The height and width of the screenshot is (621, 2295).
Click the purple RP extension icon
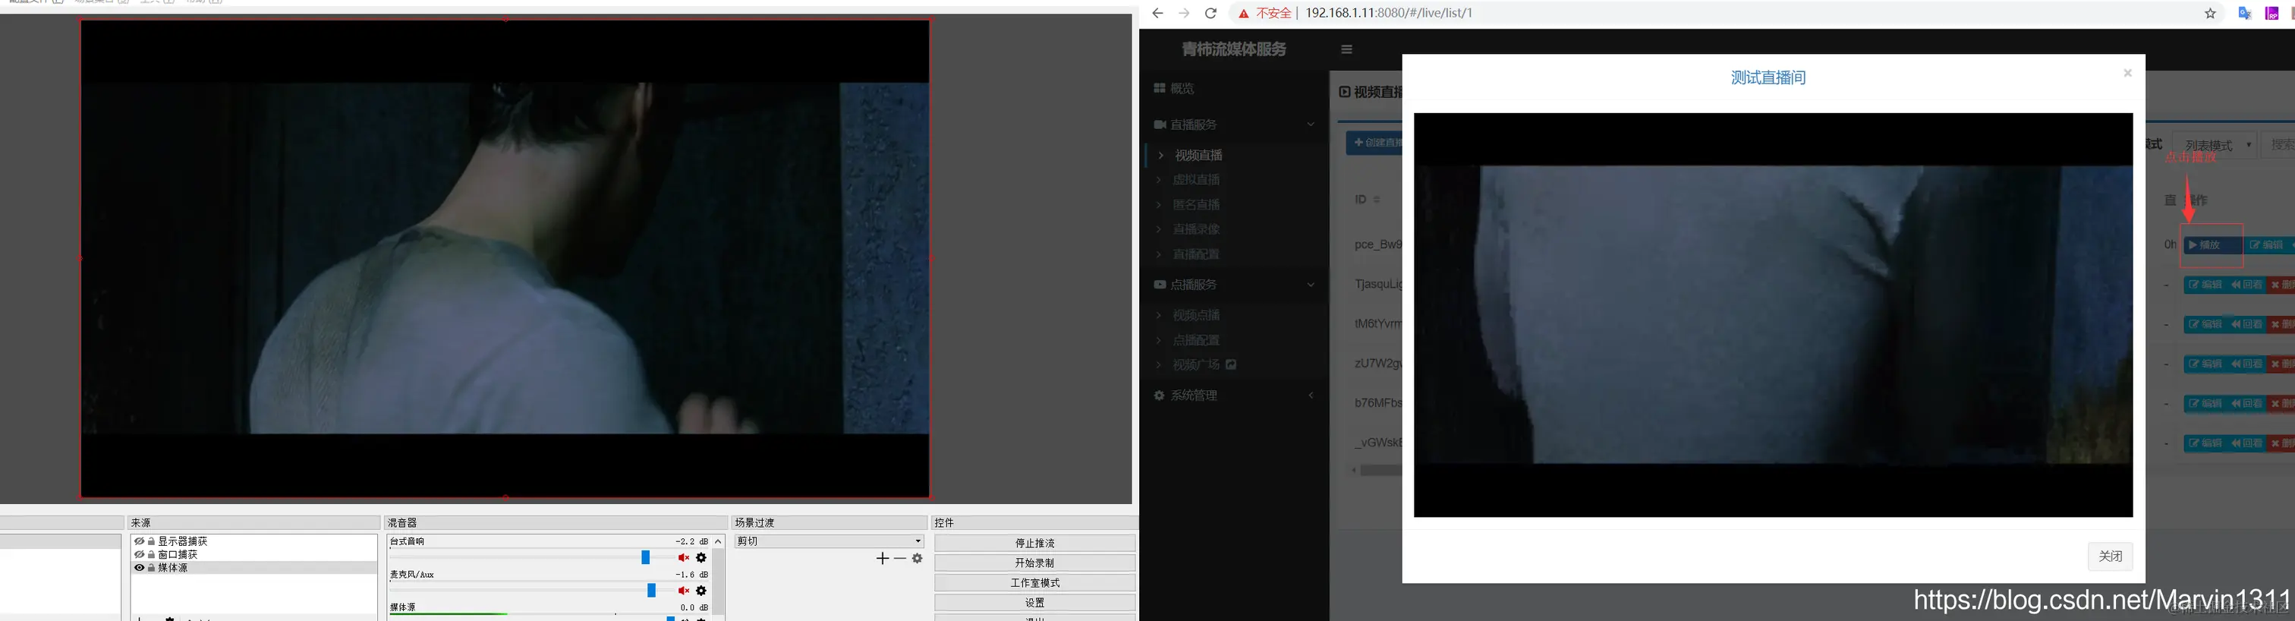(2273, 14)
